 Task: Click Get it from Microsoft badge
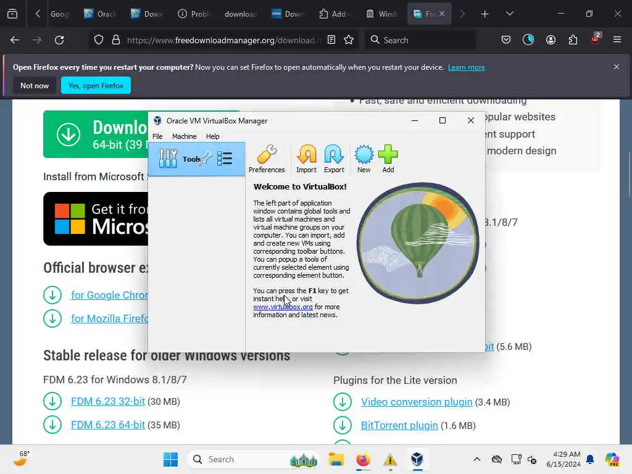click(96, 219)
